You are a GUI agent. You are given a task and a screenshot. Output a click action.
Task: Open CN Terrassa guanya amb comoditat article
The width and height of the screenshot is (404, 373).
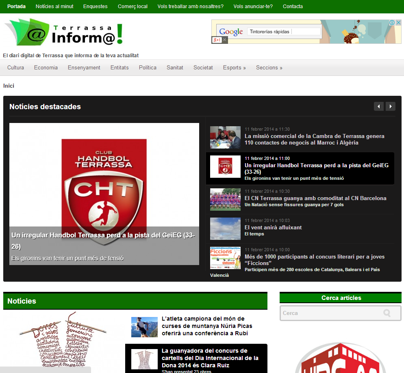(x=315, y=198)
